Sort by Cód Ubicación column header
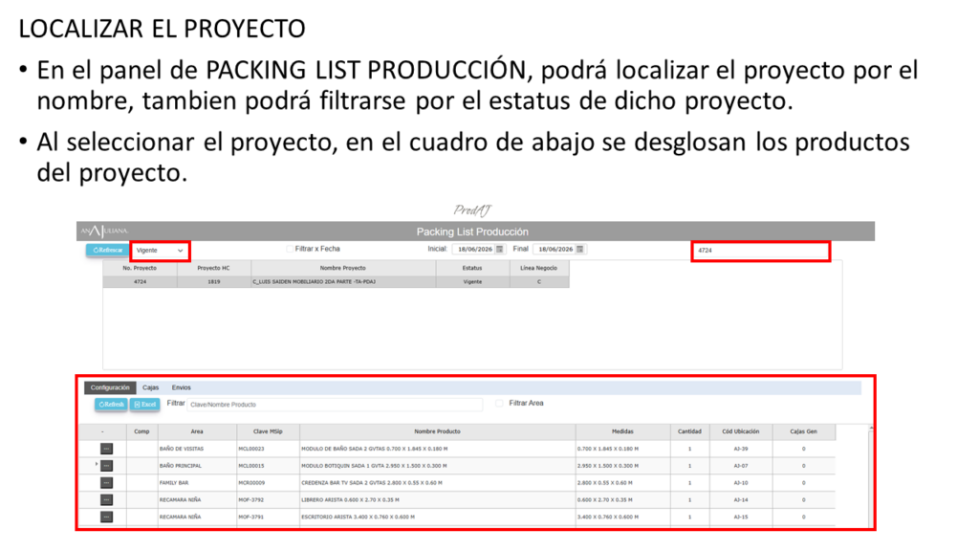The width and height of the screenshot is (979, 551). tap(741, 431)
